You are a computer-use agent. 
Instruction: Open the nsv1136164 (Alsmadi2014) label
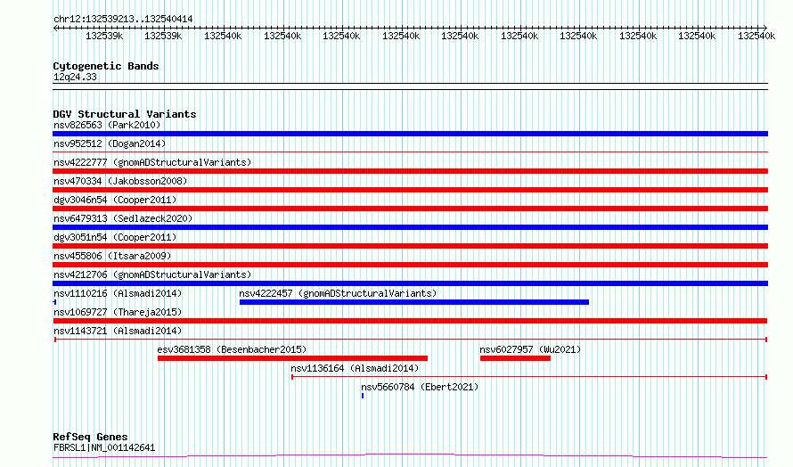coord(355,368)
